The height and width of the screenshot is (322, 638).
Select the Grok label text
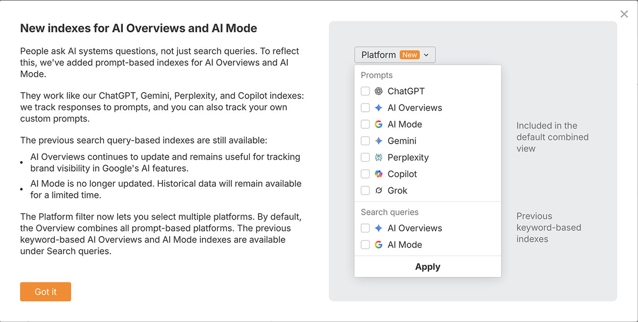[x=398, y=191]
